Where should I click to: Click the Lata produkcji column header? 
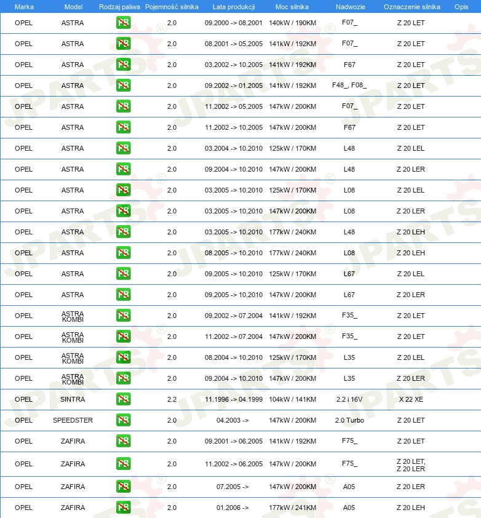click(234, 7)
